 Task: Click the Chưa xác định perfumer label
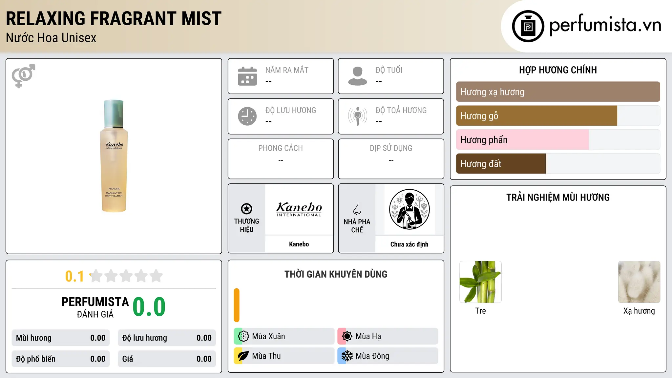(x=409, y=244)
